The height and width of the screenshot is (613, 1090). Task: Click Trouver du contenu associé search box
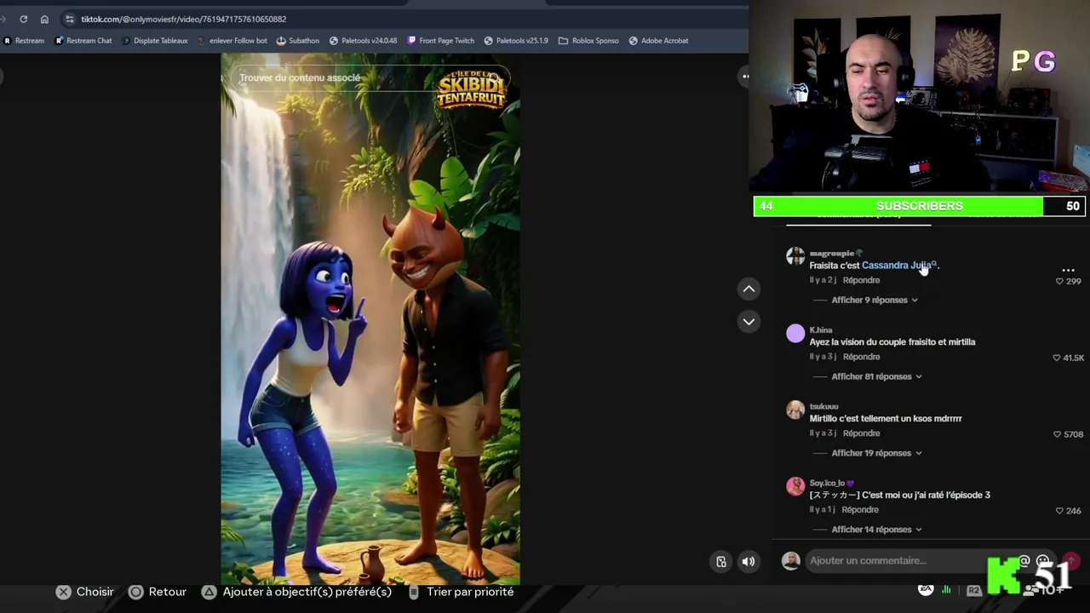click(370, 77)
